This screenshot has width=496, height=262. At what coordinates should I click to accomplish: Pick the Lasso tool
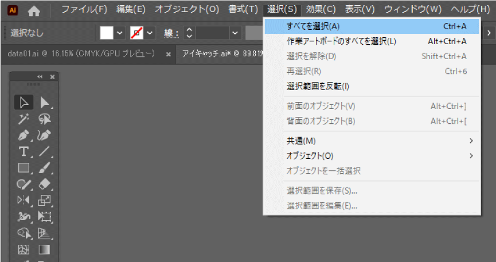[x=45, y=119]
